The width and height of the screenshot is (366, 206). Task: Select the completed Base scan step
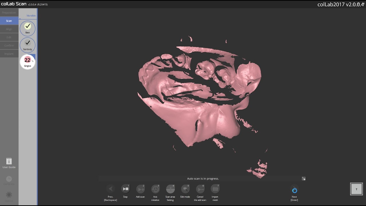[27, 28]
